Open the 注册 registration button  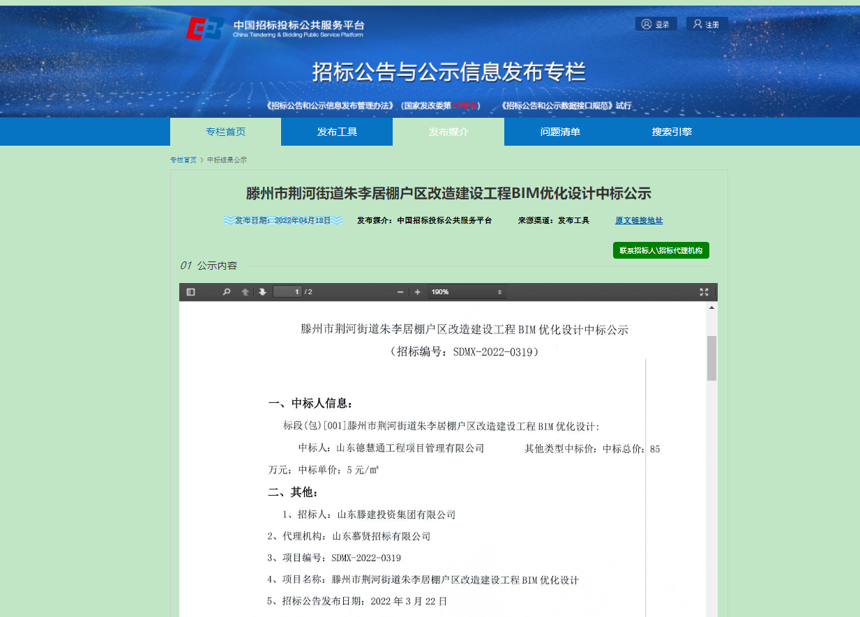[706, 23]
